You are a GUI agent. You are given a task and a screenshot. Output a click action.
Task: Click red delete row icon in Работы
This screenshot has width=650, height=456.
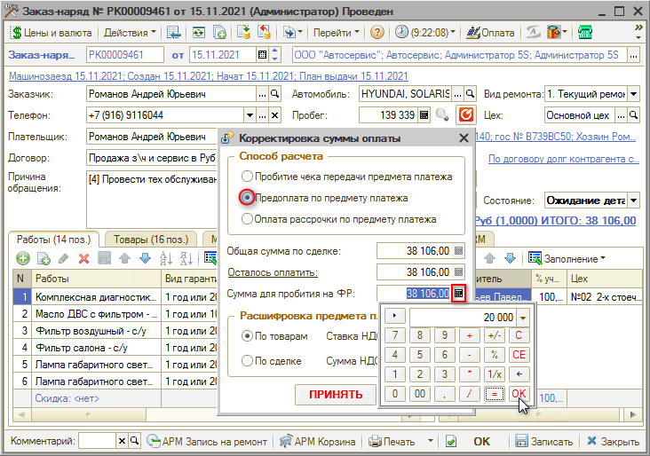83,258
